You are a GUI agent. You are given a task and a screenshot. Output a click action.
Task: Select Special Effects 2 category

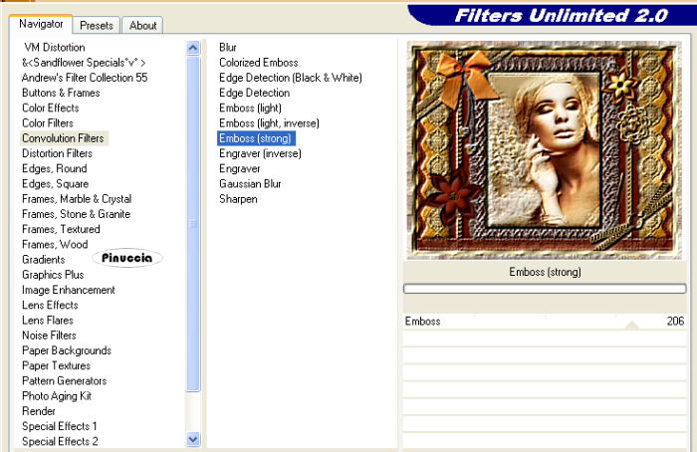coord(60,441)
